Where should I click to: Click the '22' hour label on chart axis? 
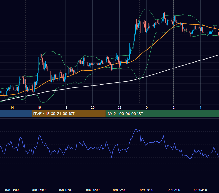[x=119, y=108]
